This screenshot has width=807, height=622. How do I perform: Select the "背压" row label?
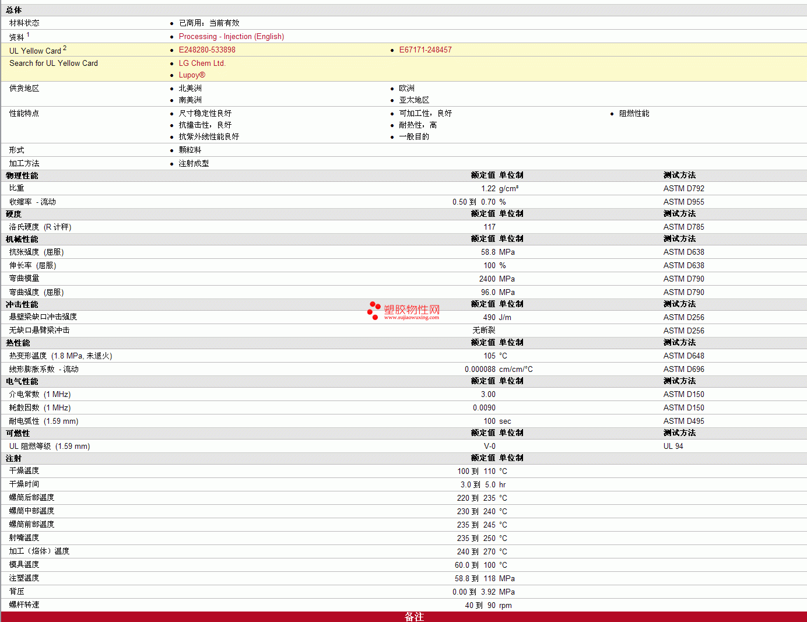[17, 592]
